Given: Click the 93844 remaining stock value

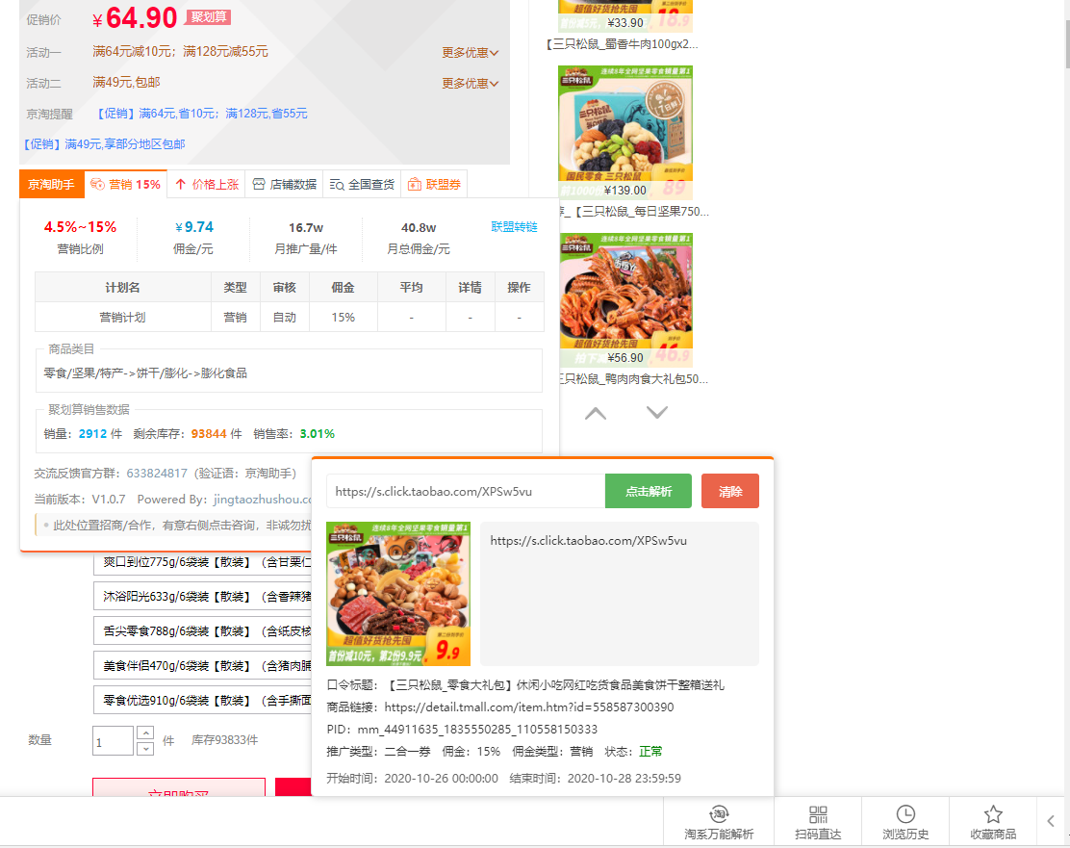Looking at the screenshot, I should [209, 433].
